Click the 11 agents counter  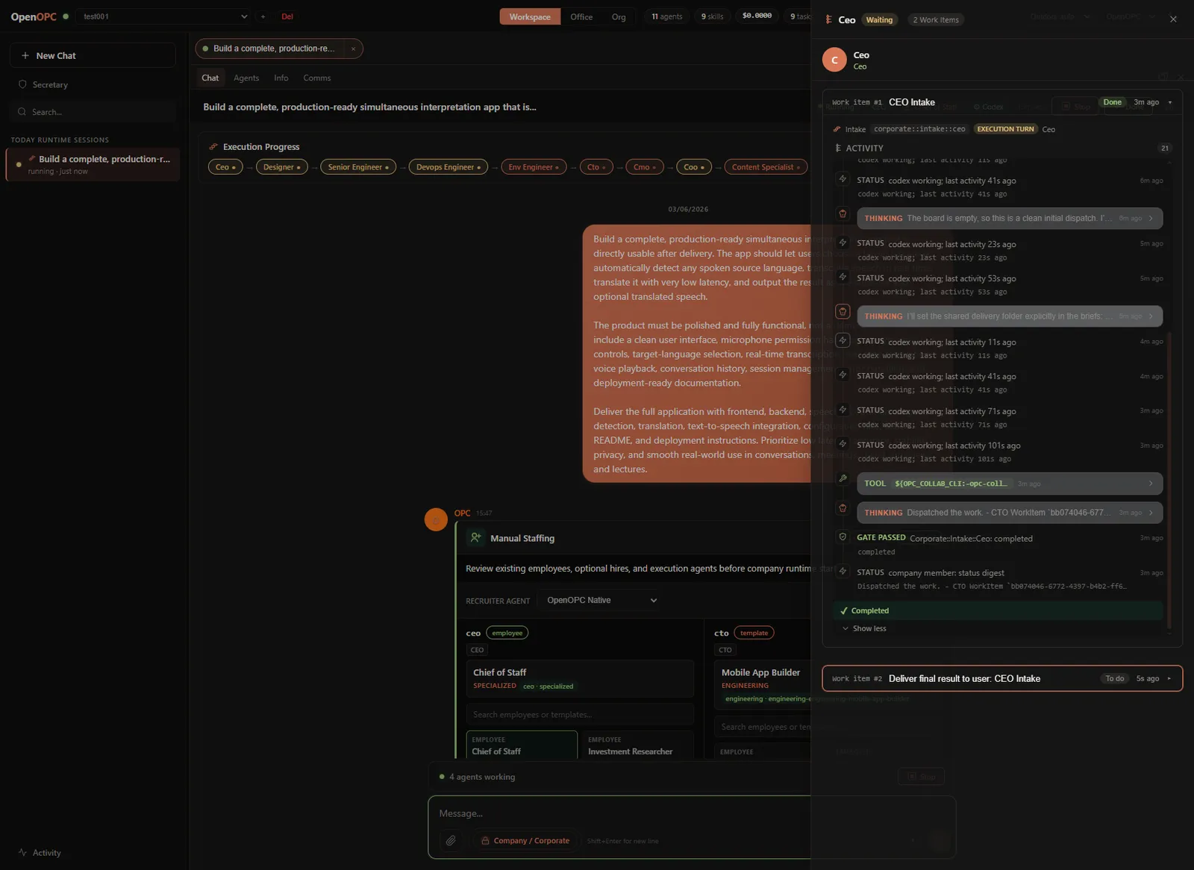coord(666,16)
